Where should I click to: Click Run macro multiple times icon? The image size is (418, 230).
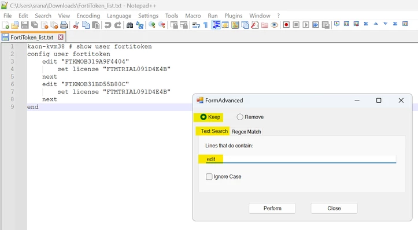click(316, 25)
